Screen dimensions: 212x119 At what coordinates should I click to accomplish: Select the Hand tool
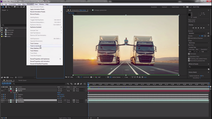coord(6,7)
